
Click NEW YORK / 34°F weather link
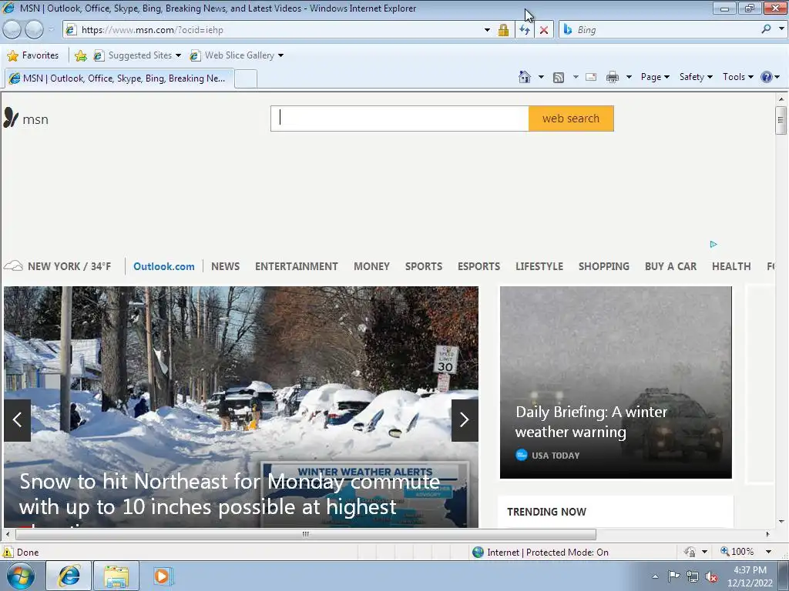click(x=57, y=266)
